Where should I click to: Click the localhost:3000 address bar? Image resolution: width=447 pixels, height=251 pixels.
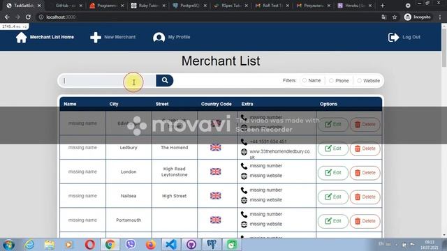point(208,17)
